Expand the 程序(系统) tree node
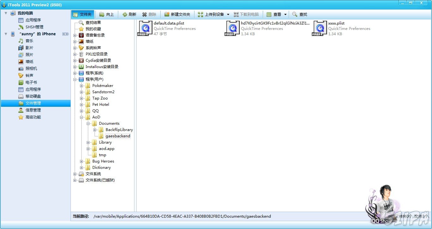Screen dimensions: 432x229 click(x=75, y=73)
